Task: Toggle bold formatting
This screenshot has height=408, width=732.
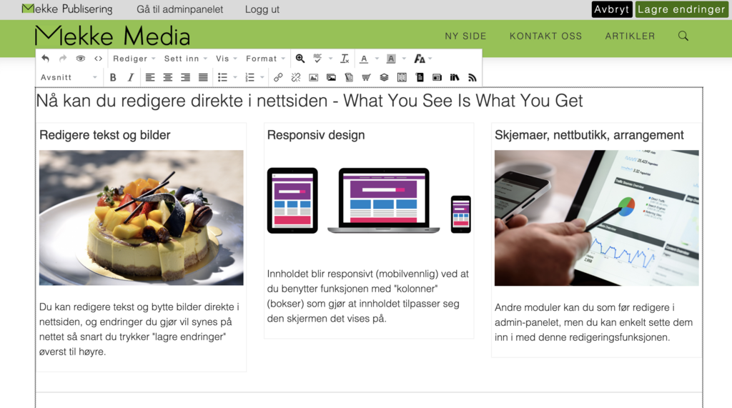Action: click(x=113, y=77)
